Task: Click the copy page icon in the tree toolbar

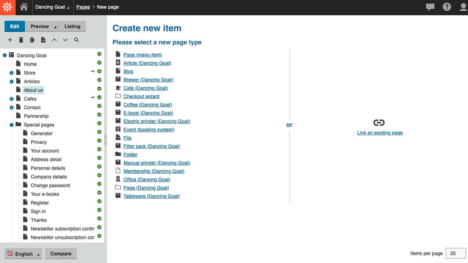Action: [x=32, y=40]
